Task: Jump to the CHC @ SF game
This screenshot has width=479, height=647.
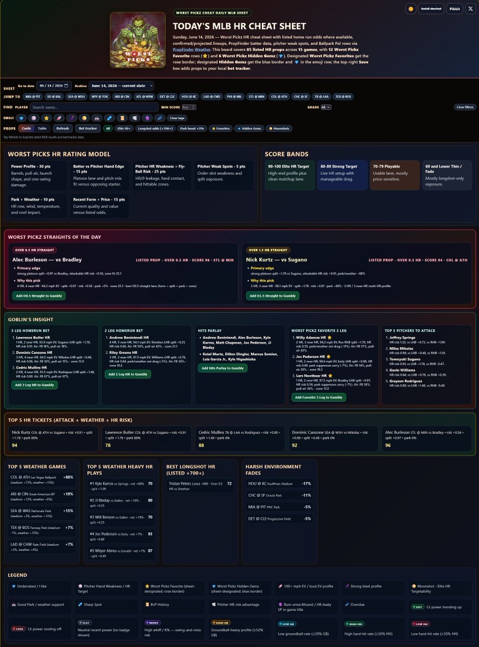Action: tap(301, 97)
